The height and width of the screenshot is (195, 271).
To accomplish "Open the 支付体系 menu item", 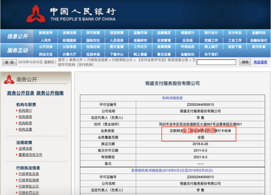I will (235, 33).
